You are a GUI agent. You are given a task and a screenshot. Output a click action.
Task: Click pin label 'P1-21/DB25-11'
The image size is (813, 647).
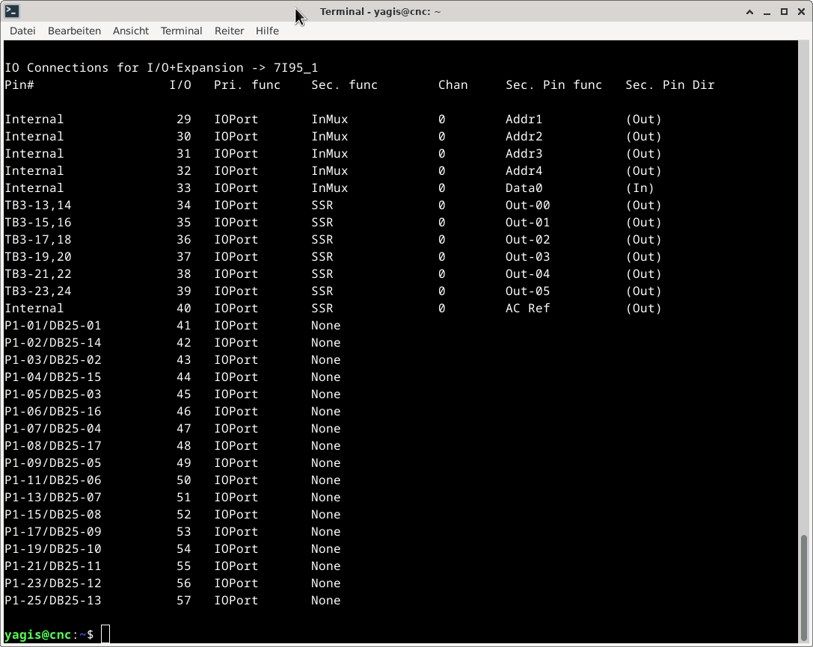coord(53,566)
